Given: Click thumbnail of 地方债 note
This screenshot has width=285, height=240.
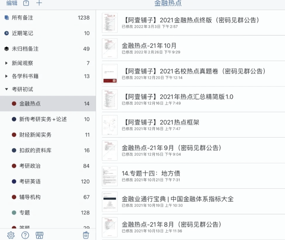Looking at the screenshot, I should 110,176.
